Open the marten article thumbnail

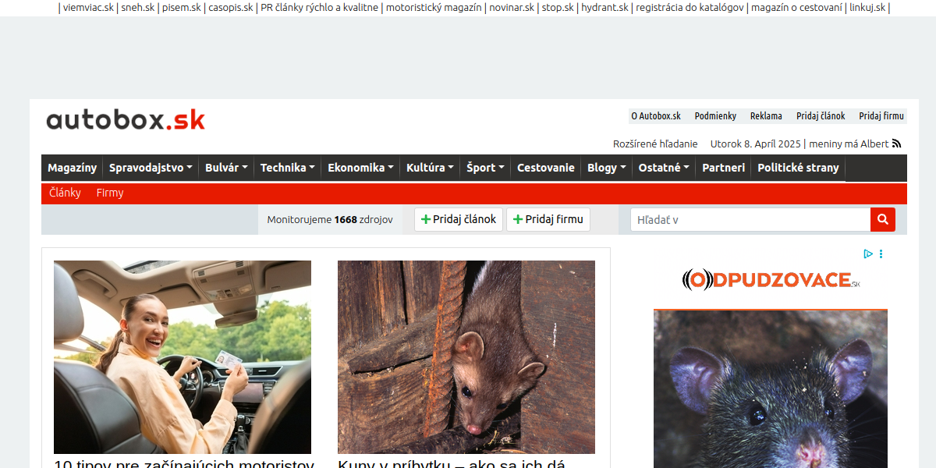(466, 357)
